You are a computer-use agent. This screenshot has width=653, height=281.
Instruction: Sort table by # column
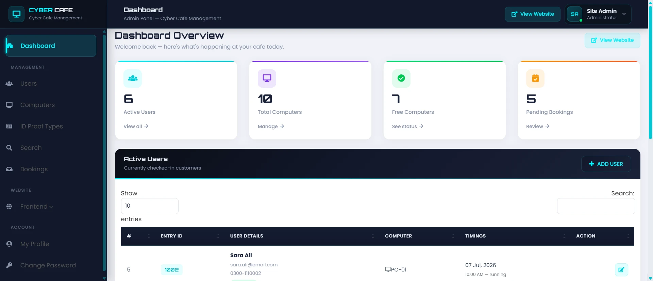tap(138, 236)
